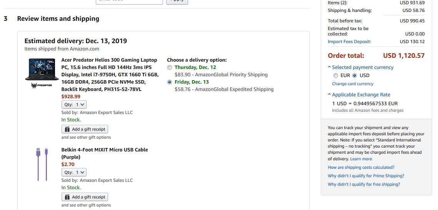Choose USD as payment currency

pyautogui.click(x=355, y=76)
